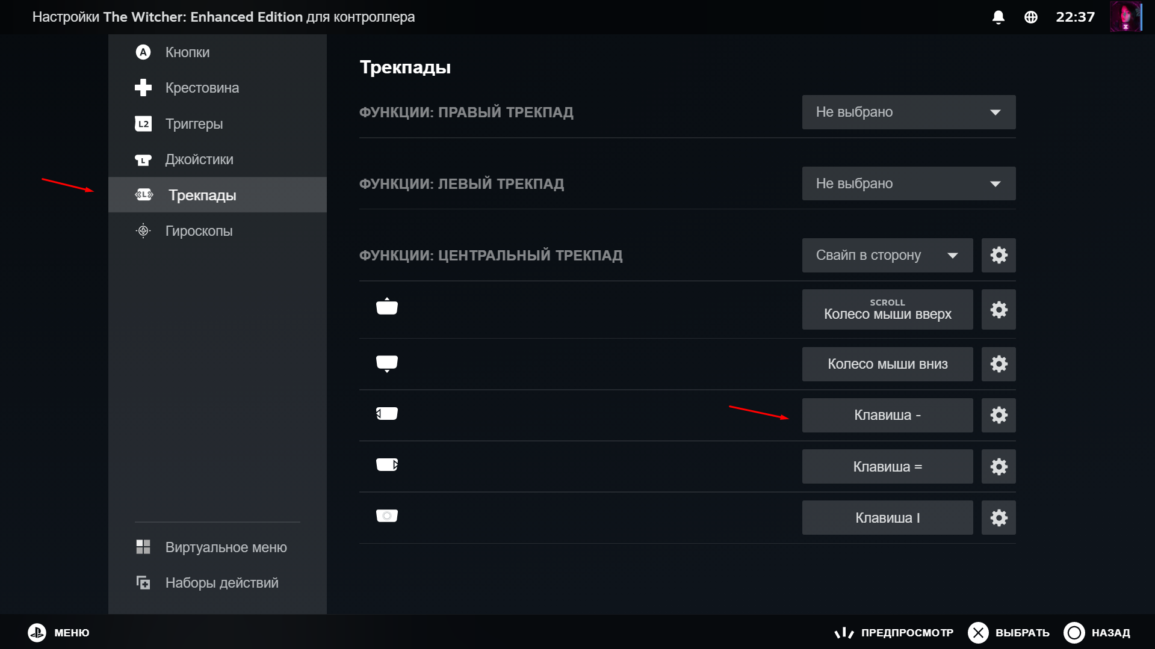Viewport: 1155px width, 649px height.
Task: Open Наборы действий section
Action: [221, 583]
